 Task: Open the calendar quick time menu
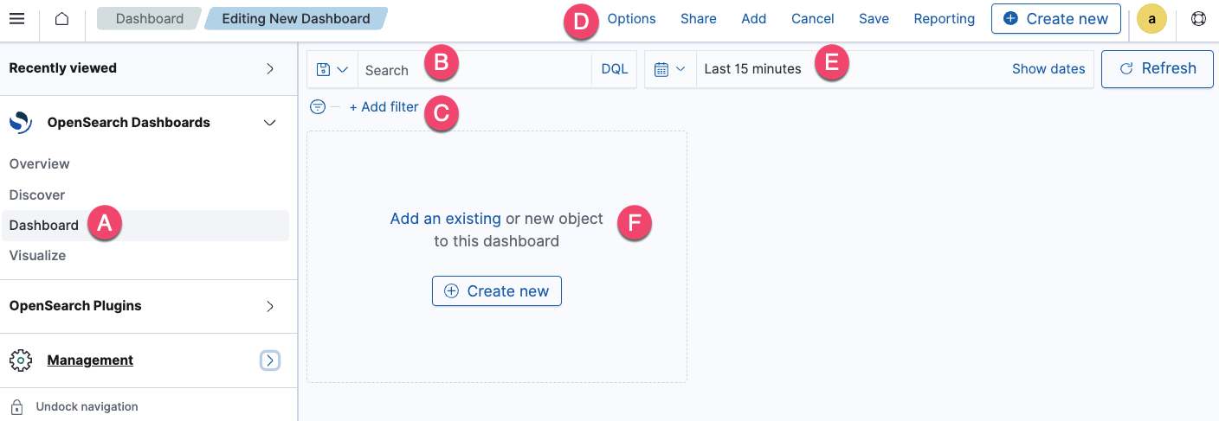[670, 69]
